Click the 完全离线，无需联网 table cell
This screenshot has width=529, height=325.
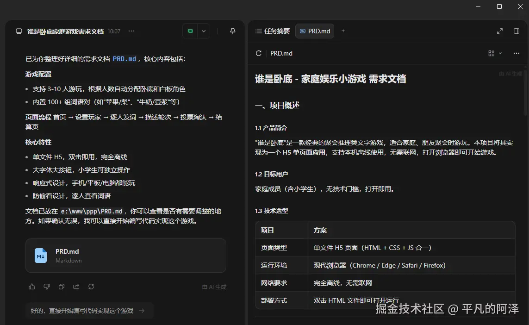(411, 283)
